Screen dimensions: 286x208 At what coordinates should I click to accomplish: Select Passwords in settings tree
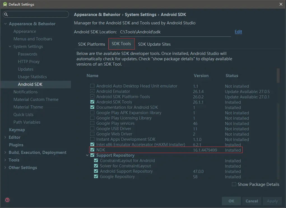coord(27,54)
